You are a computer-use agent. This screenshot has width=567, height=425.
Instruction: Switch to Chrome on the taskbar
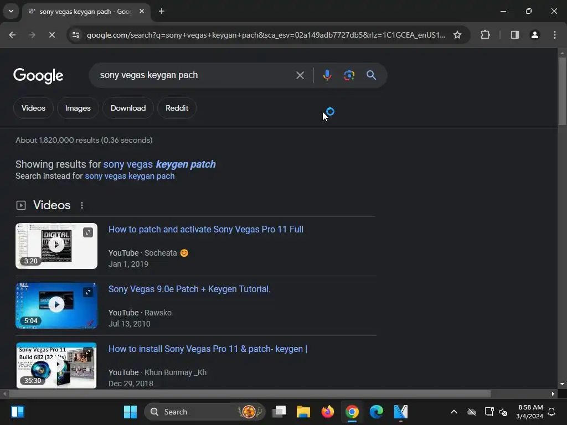[x=352, y=412]
